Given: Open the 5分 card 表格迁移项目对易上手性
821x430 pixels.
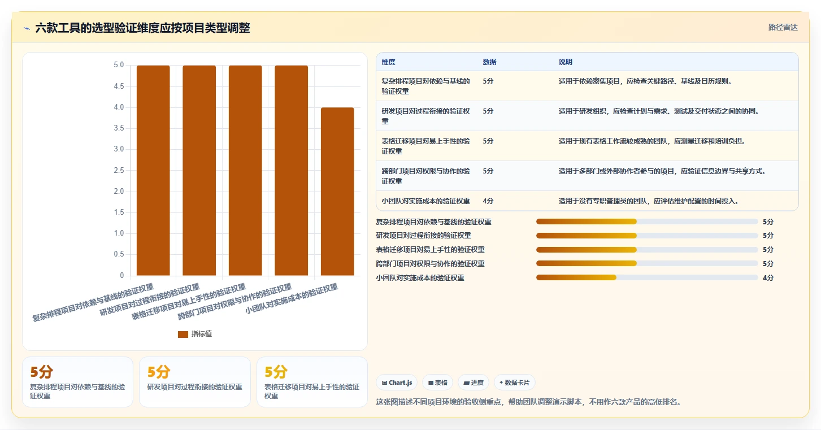Looking at the screenshot, I should 312,382.
